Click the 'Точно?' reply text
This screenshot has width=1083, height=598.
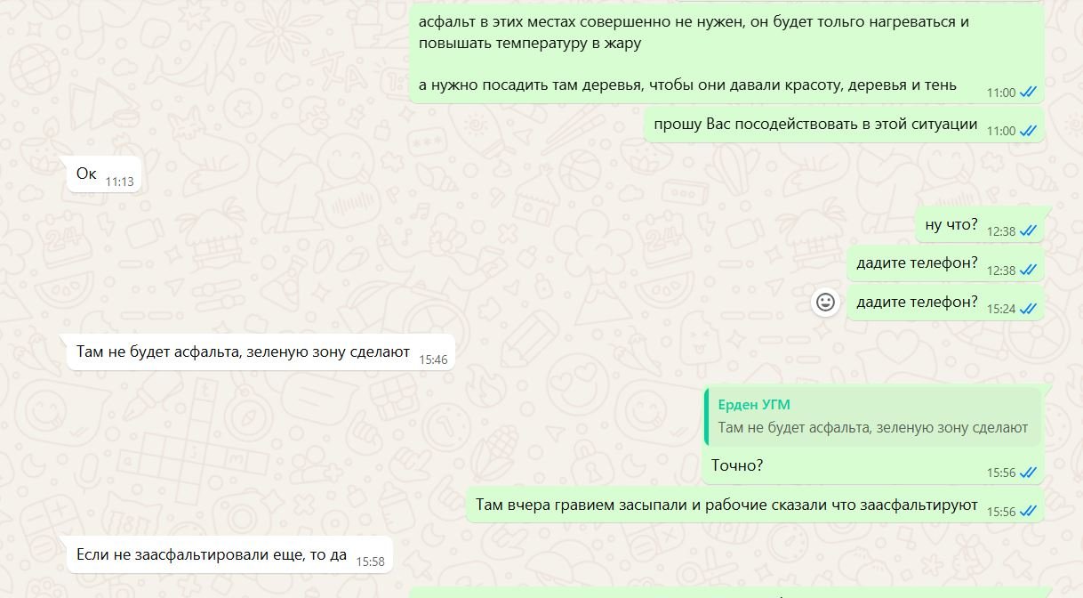coord(737,465)
